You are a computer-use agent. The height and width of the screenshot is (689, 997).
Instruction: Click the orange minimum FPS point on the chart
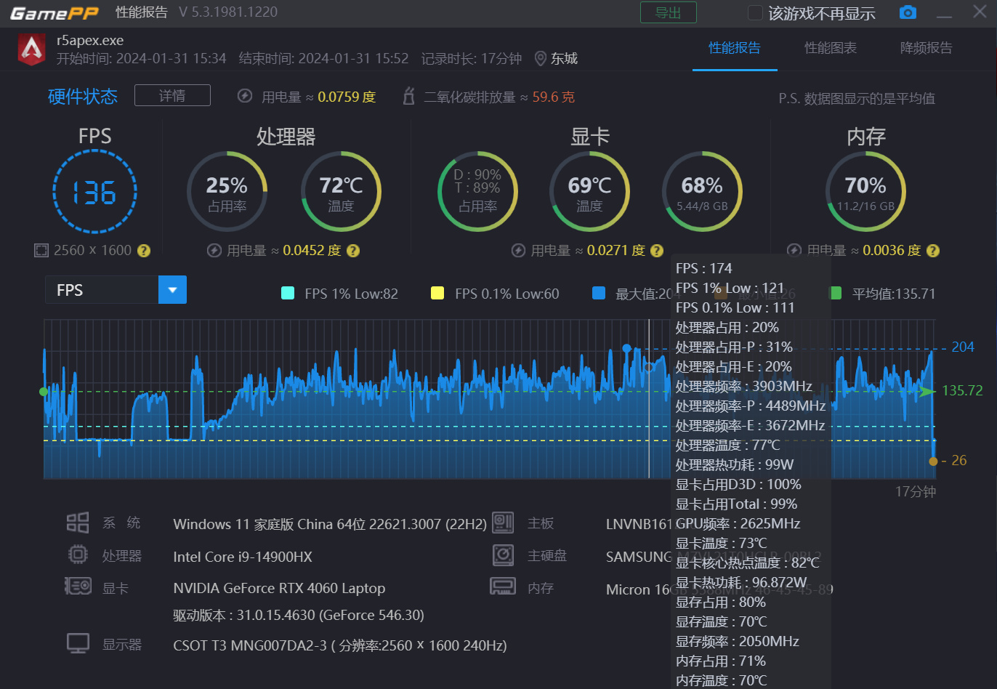(x=934, y=461)
